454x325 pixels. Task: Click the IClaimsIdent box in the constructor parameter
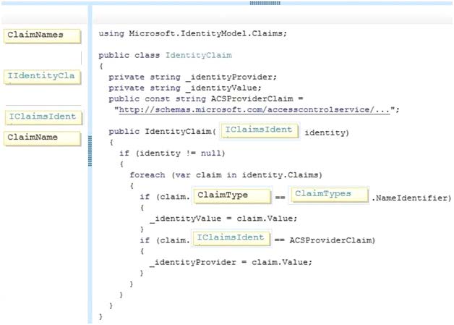pyautogui.click(x=260, y=131)
